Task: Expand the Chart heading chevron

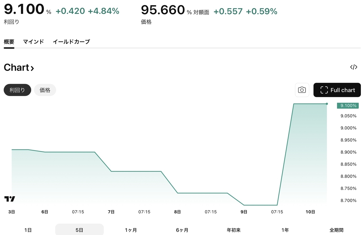Action: click(32, 68)
